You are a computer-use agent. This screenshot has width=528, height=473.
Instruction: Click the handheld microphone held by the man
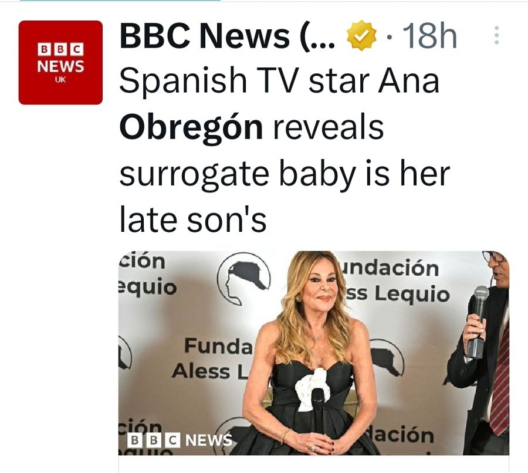tap(478, 320)
